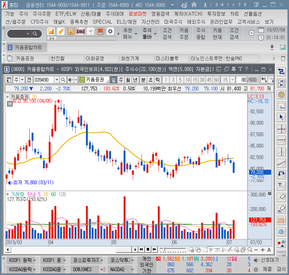289x275 pixels.
Task: Open the NASDAQ dropdown in status bar
Action: [x=132, y=269]
